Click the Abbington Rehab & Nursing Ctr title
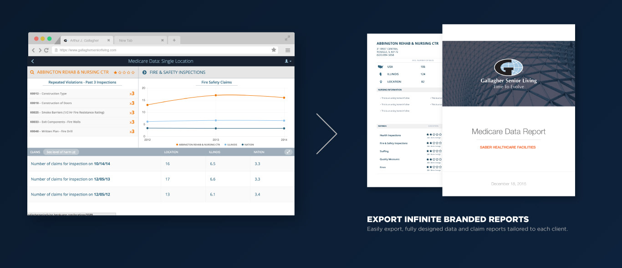 pyautogui.click(x=73, y=72)
